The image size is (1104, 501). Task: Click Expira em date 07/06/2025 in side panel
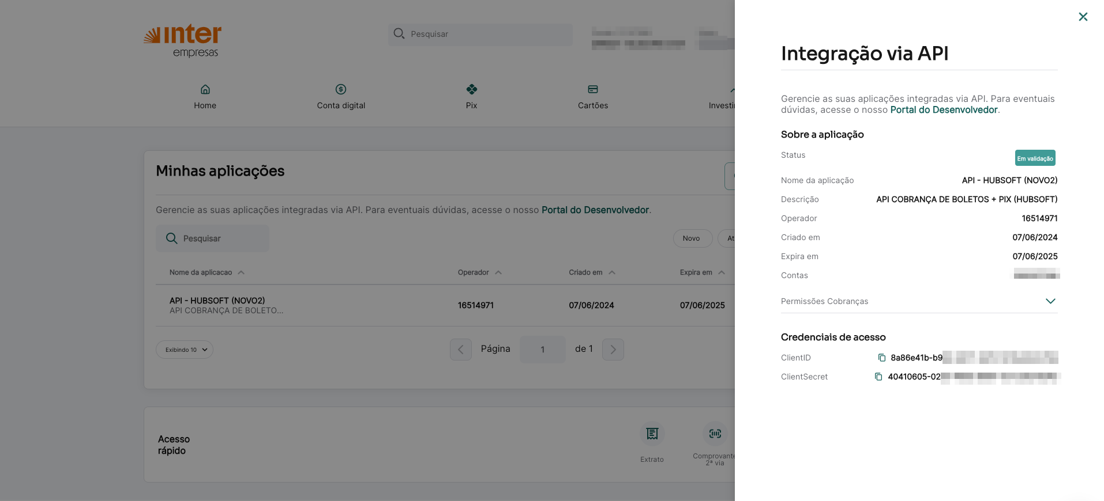click(x=1035, y=257)
